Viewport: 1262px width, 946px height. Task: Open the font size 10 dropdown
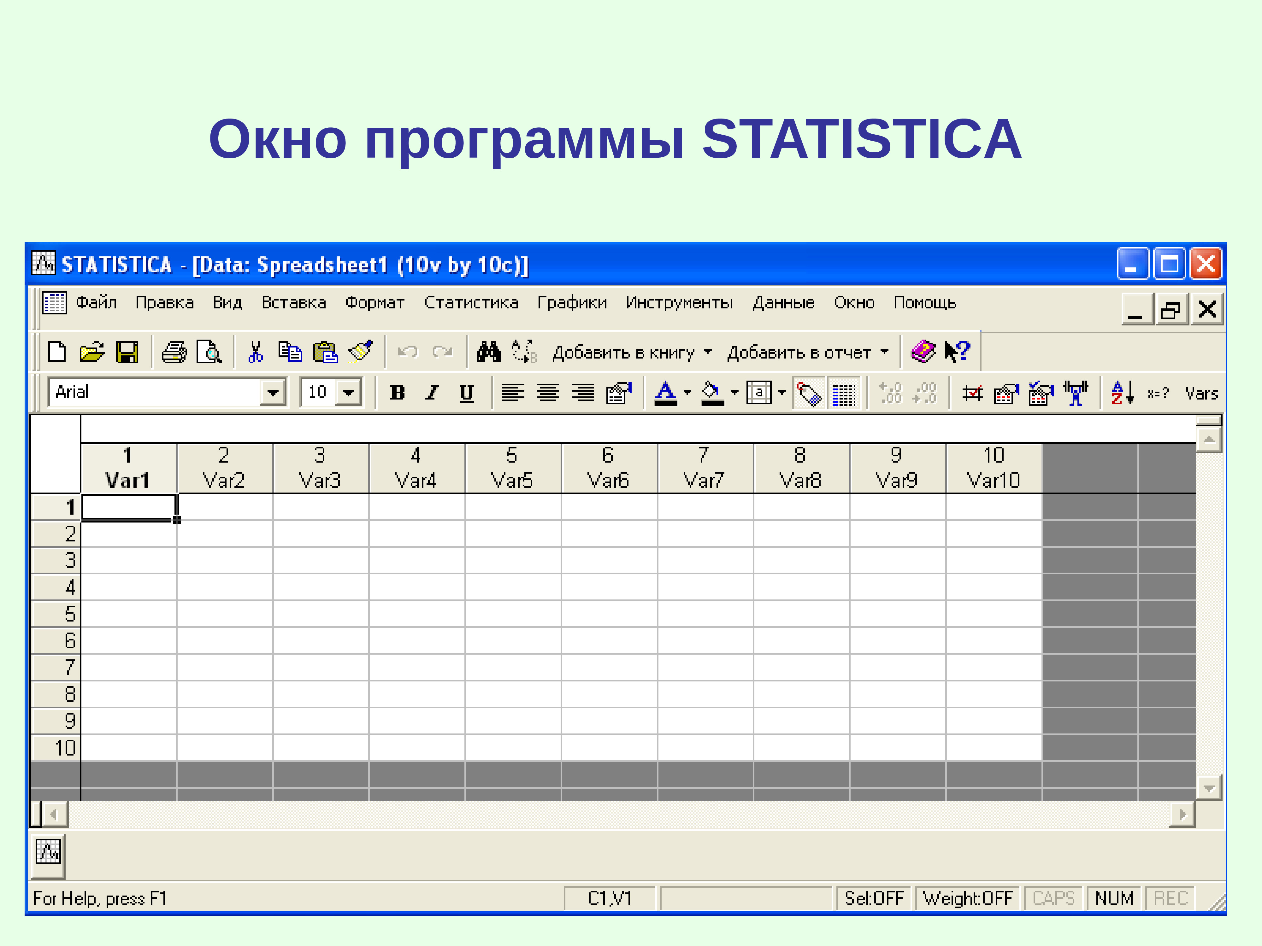[349, 392]
